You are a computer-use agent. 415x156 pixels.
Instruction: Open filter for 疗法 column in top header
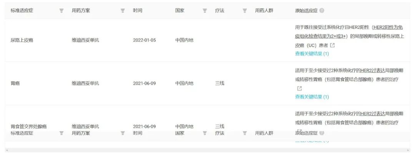coord(245,11)
